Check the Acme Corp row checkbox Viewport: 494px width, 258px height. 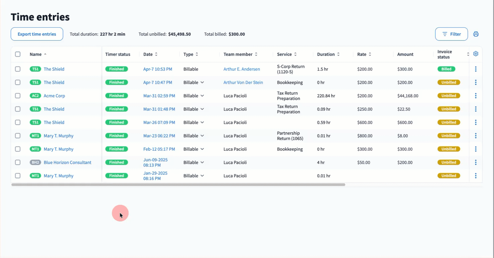point(18,96)
